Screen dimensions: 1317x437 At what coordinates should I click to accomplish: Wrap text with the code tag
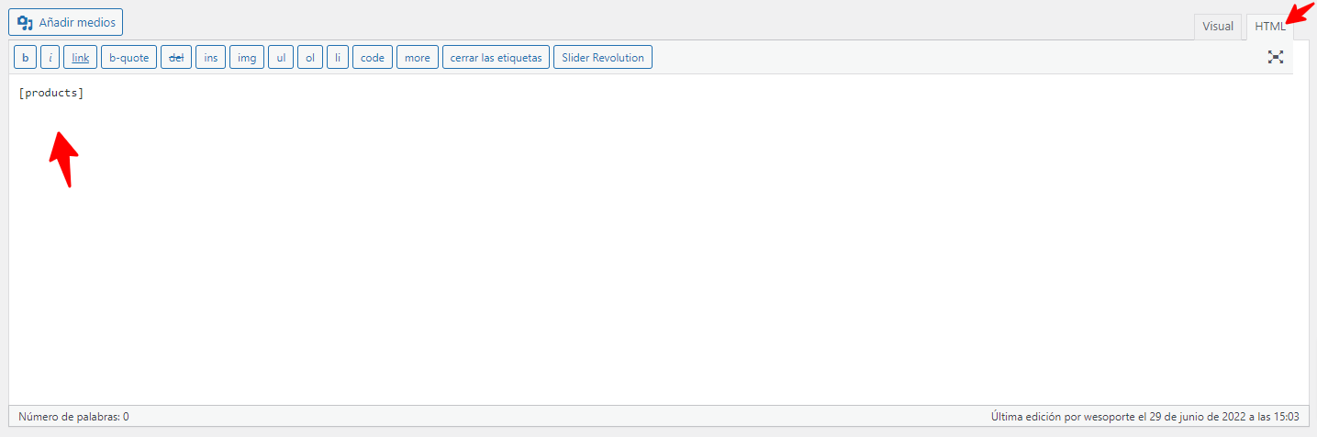373,58
